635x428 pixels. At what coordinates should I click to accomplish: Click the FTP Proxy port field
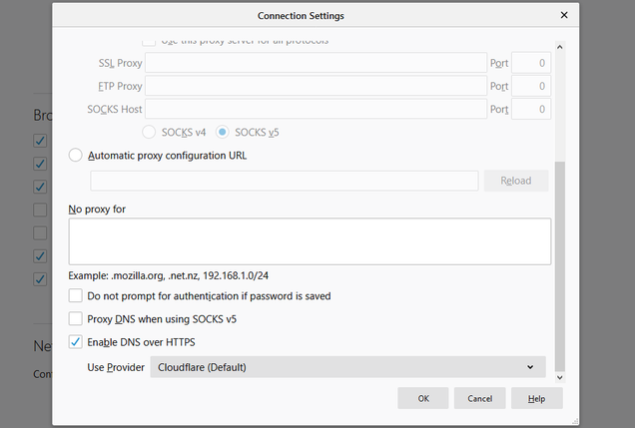click(531, 86)
